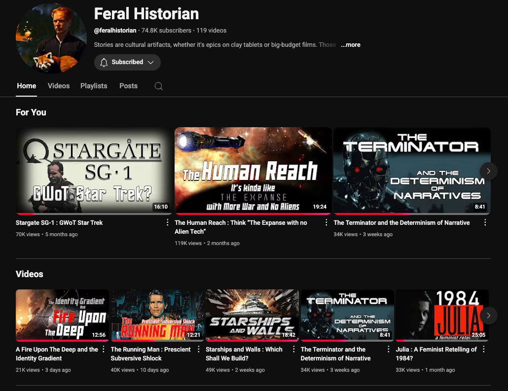Viewport: 508px width, 391px height.
Task: Play the small Terminator thumbnail in Videos row
Action: point(347,315)
